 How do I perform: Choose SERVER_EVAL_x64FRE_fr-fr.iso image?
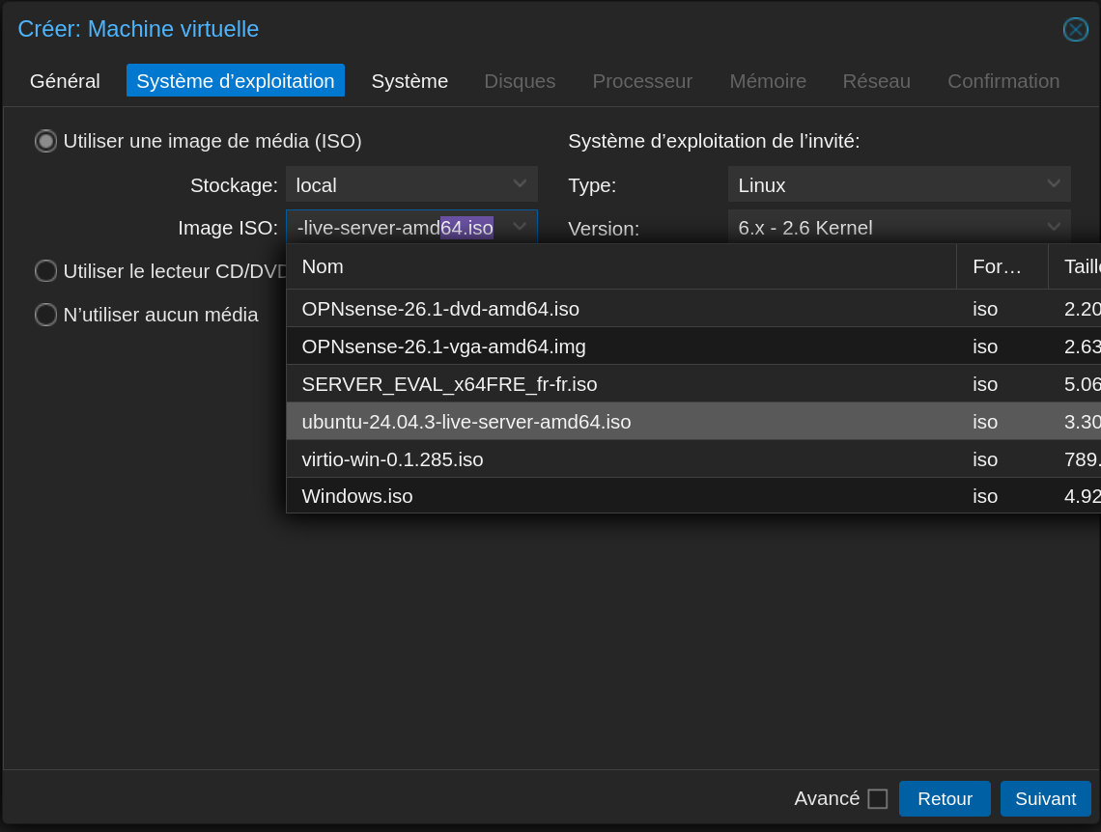point(449,384)
